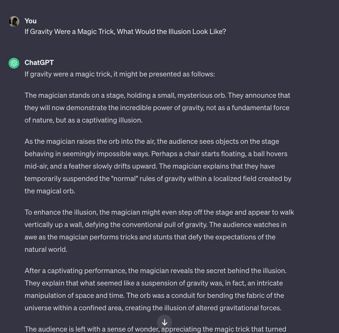Click the paragraph starting "The magician stands on a stage"
The width and height of the screenshot is (339, 333).
pos(157,108)
